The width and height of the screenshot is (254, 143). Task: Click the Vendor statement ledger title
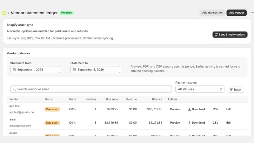pos(34,13)
